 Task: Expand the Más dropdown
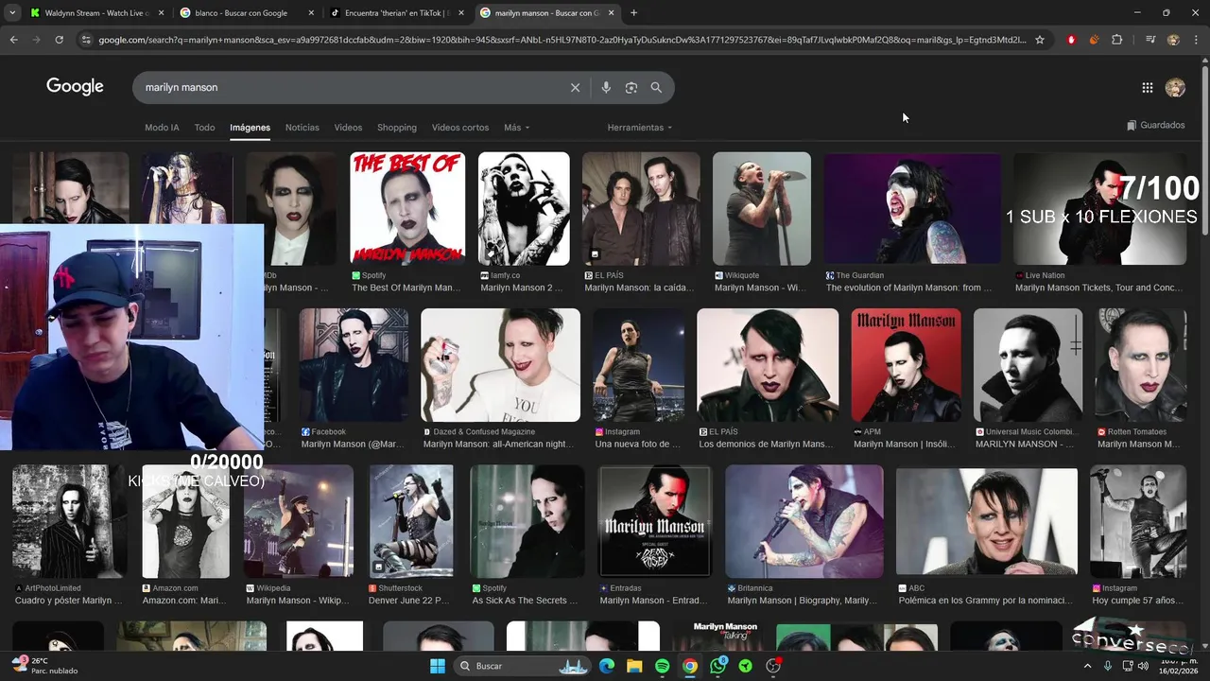516,127
